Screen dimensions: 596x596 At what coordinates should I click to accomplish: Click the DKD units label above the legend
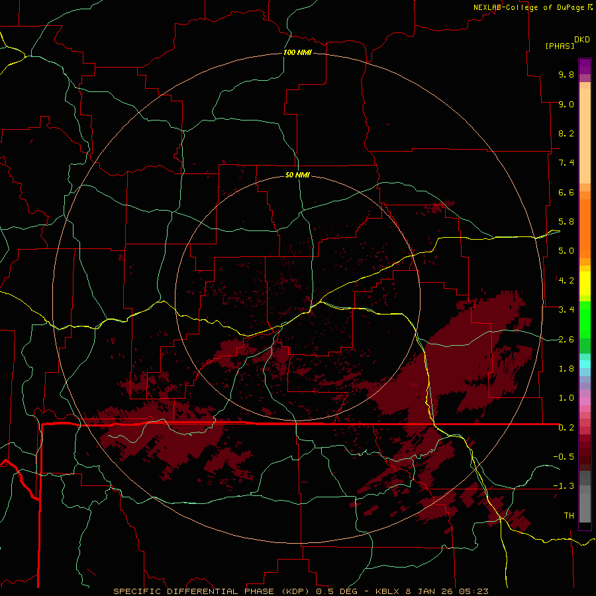(581, 40)
